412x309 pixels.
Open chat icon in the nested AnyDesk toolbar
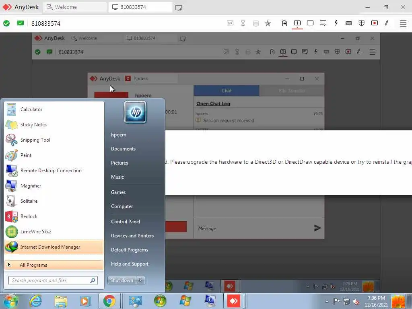[305, 52]
